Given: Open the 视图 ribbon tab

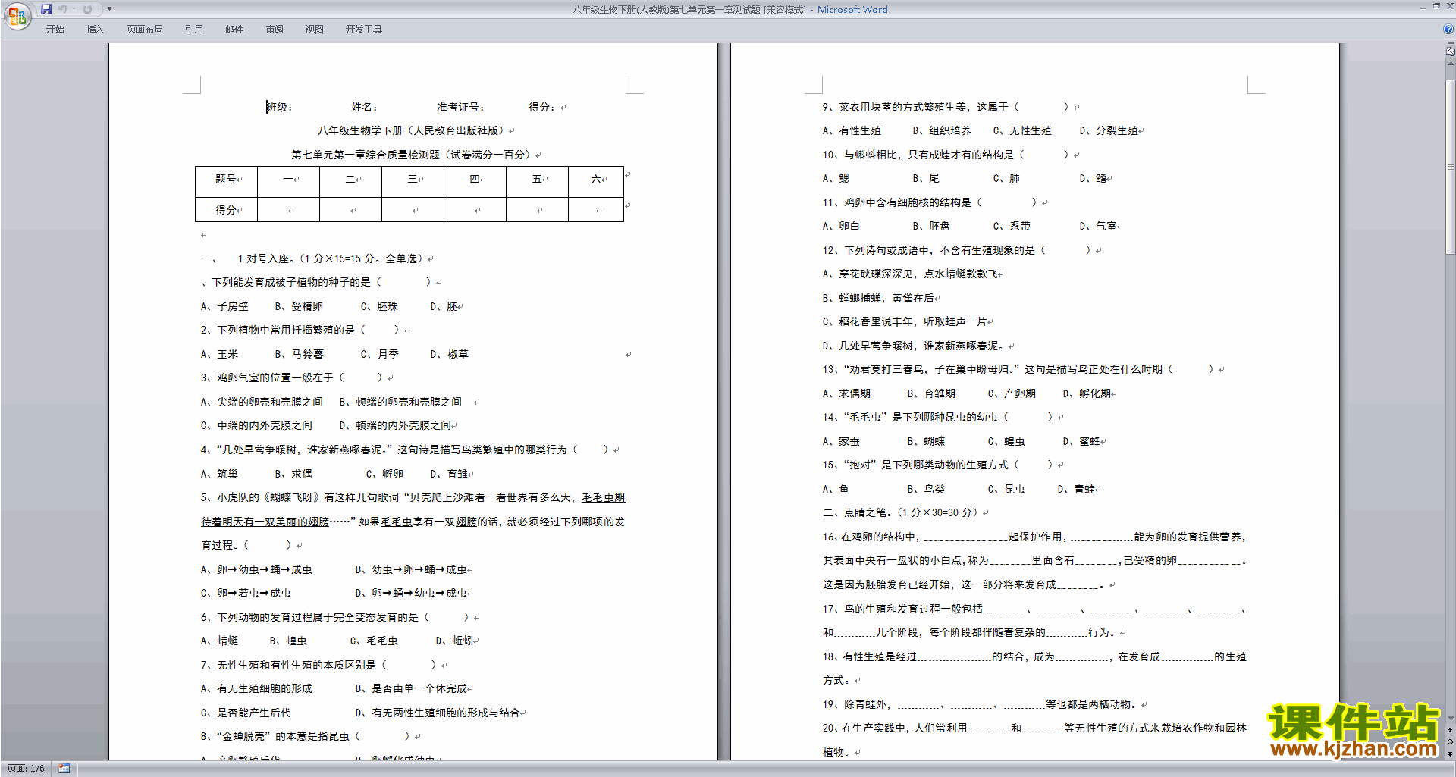Looking at the screenshot, I should coord(315,30).
